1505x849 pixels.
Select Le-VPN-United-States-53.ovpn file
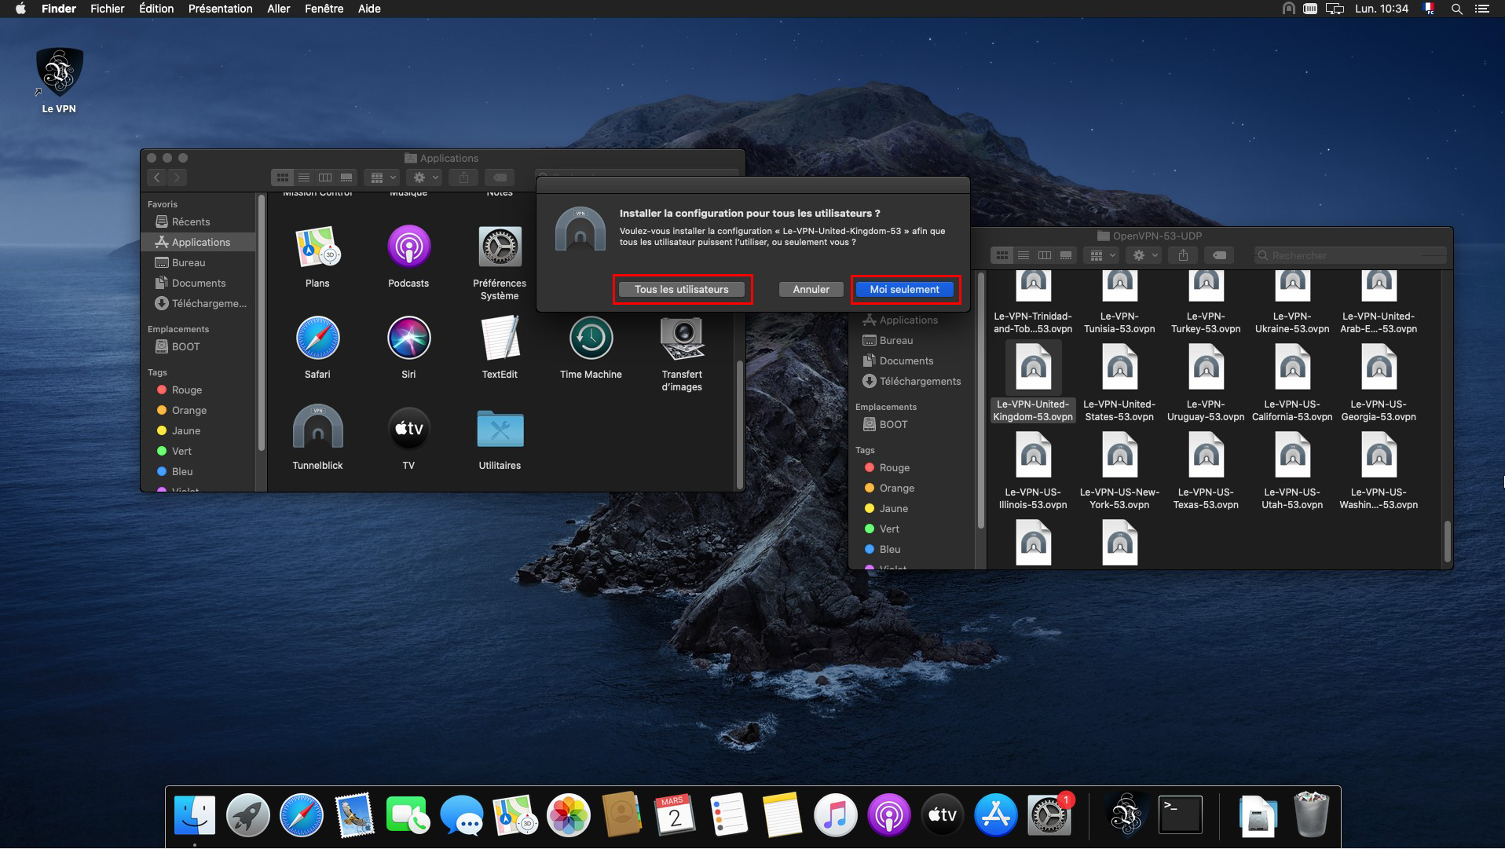pyautogui.click(x=1119, y=382)
